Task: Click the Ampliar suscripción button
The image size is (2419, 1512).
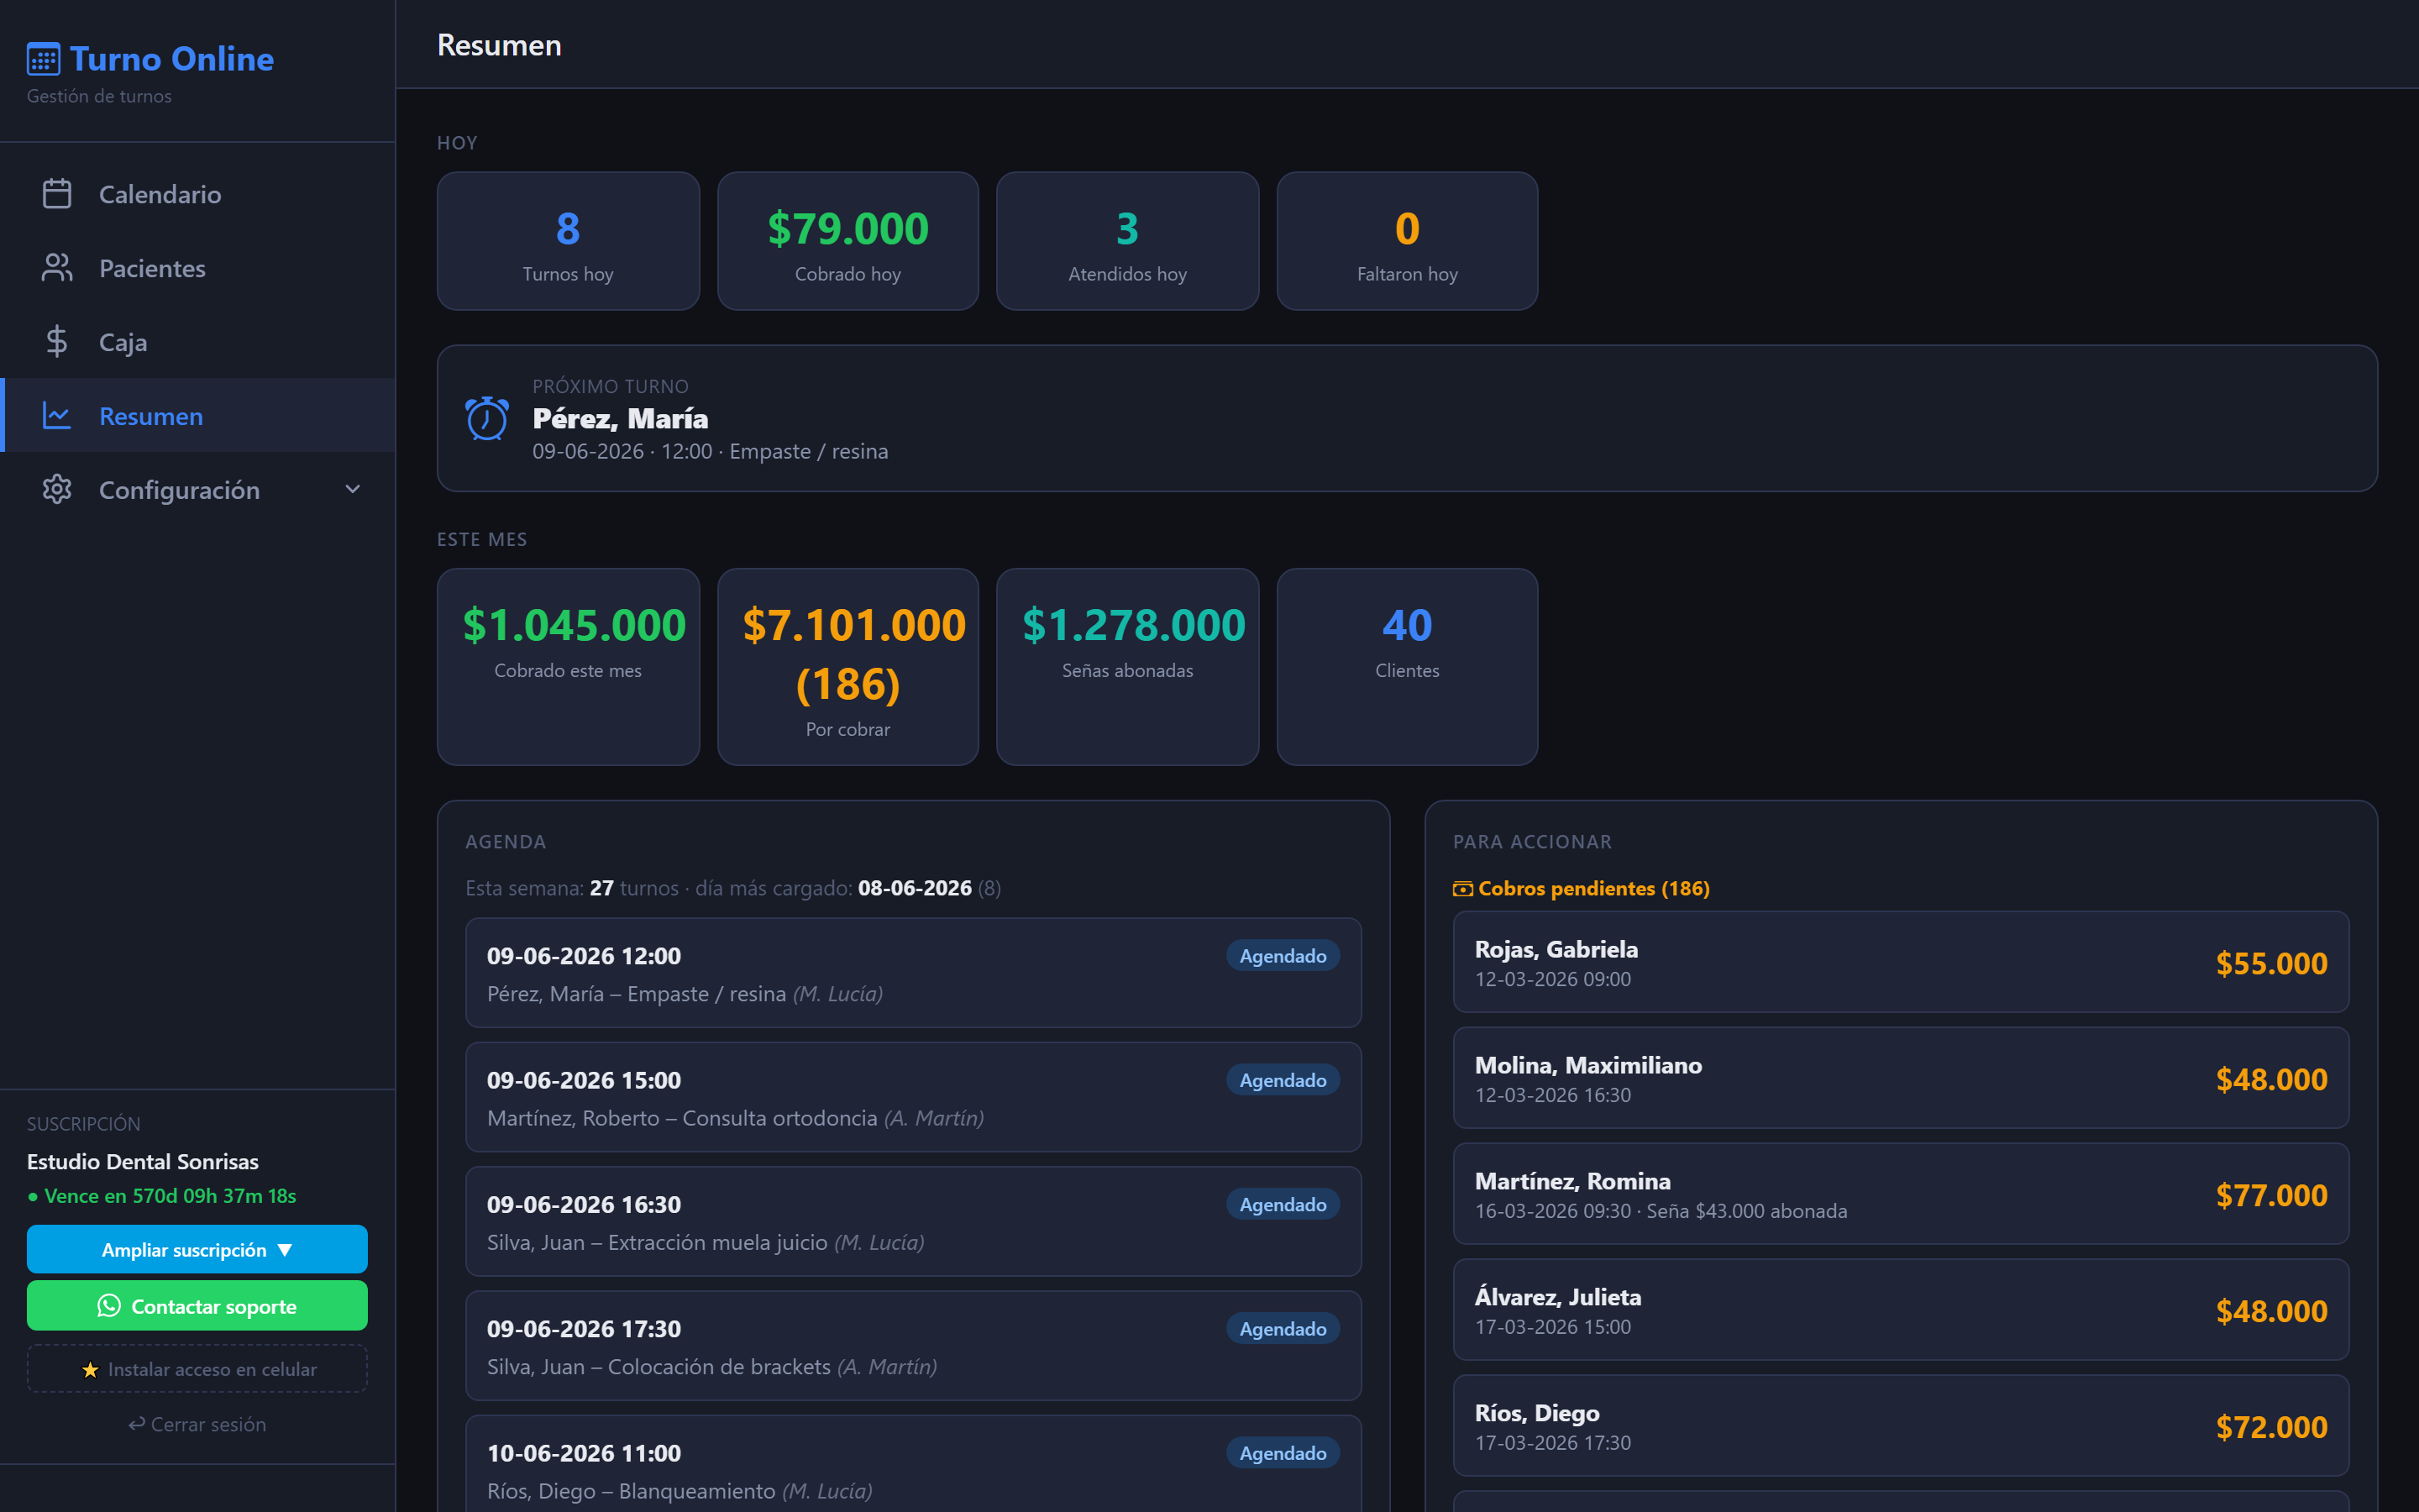Action: [197, 1250]
